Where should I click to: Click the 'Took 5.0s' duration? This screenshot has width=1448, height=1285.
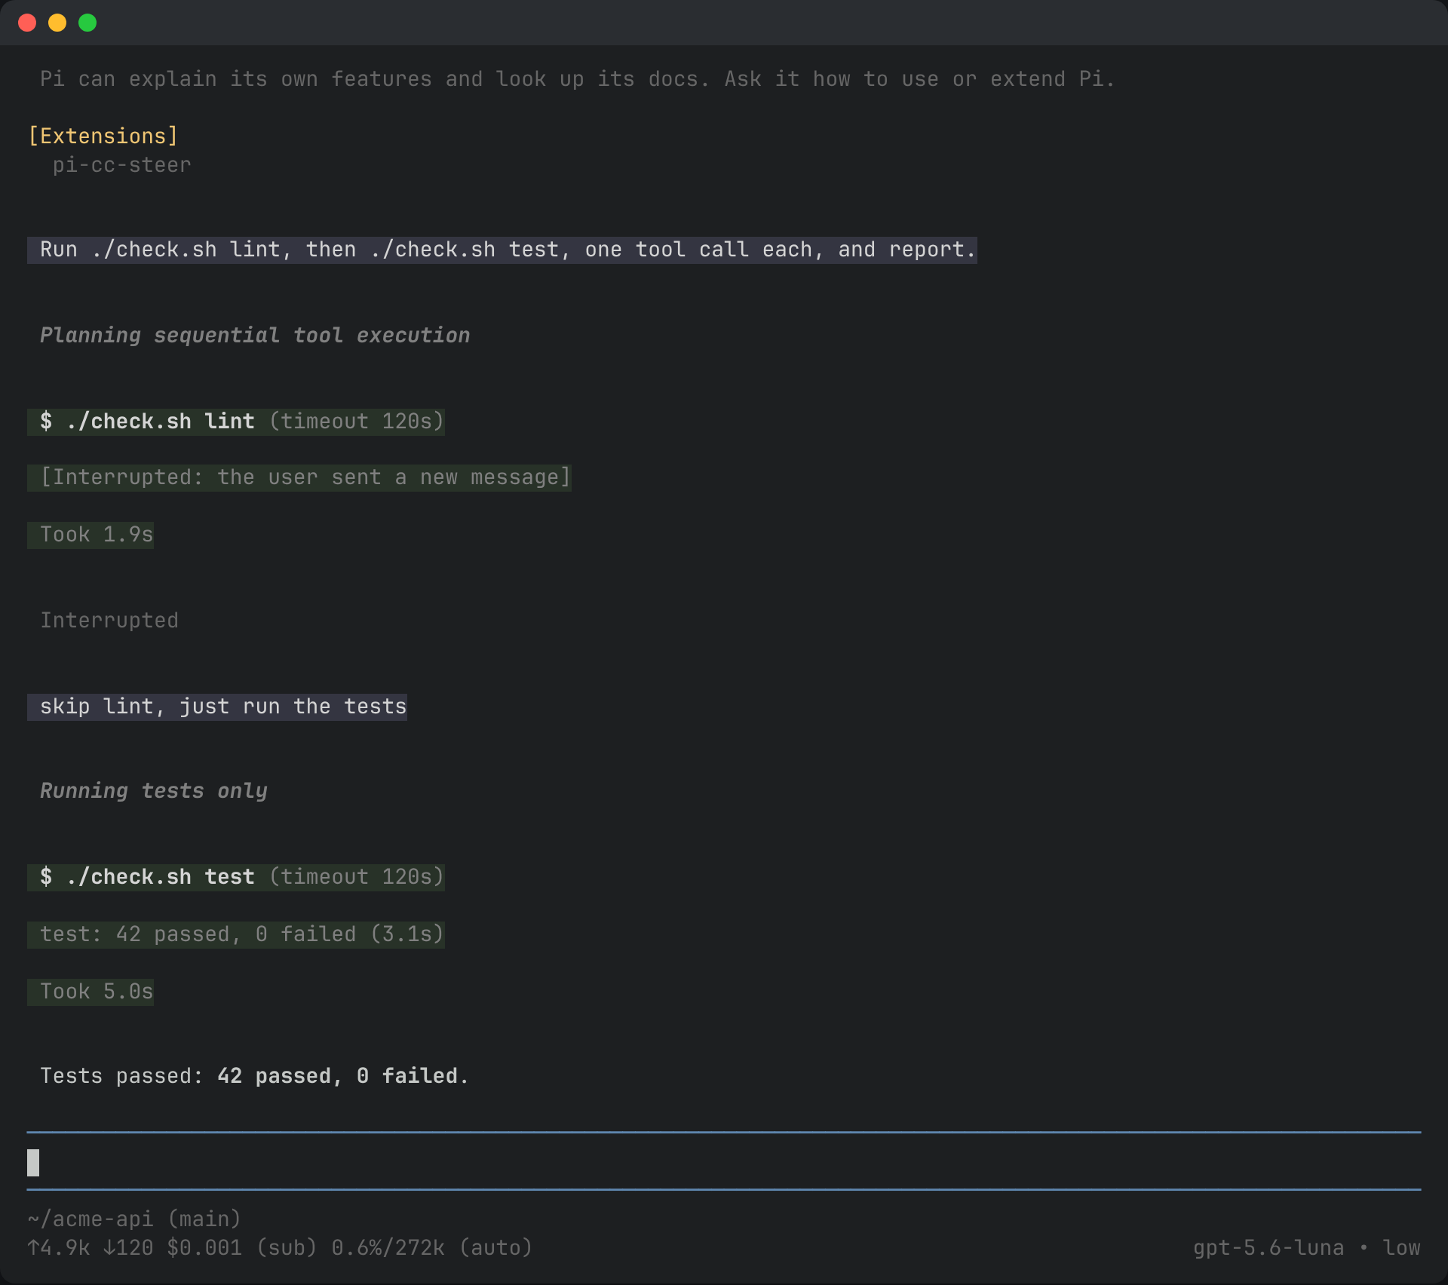pyautogui.click(x=90, y=992)
